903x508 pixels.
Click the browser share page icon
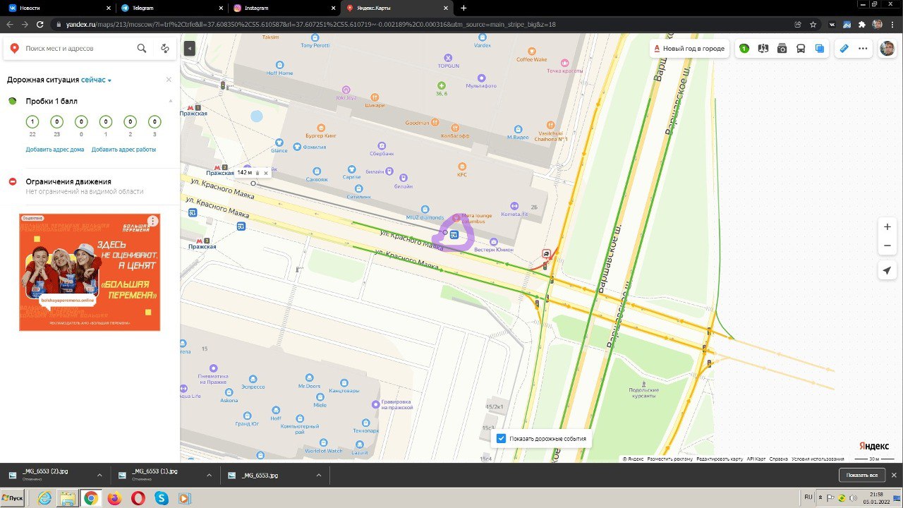[798, 24]
